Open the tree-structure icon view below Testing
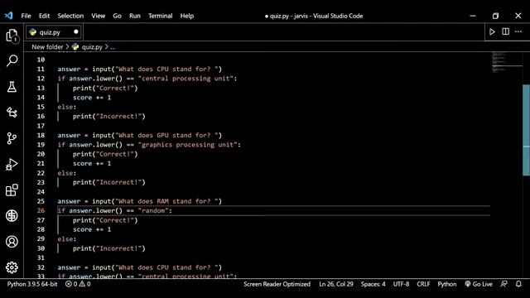This screenshot has width=530, height=298. 12,113
